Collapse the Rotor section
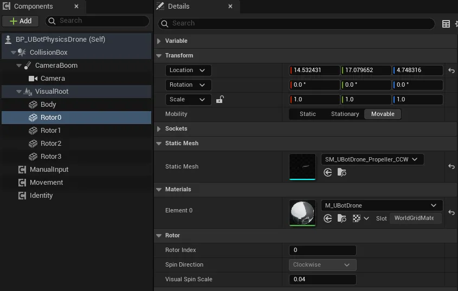This screenshot has height=291, width=458. (159, 236)
